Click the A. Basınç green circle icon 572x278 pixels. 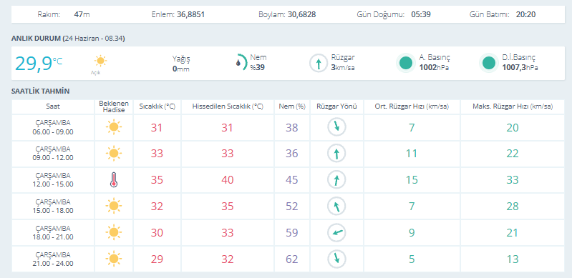406,63
